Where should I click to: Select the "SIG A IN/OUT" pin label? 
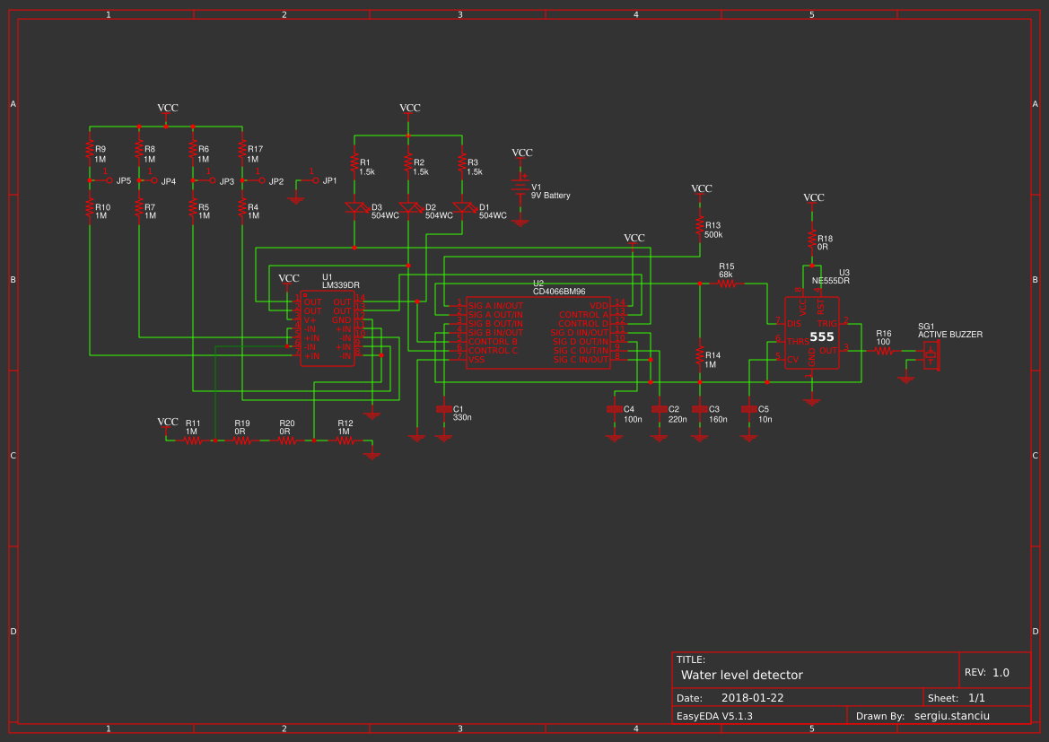495,306
